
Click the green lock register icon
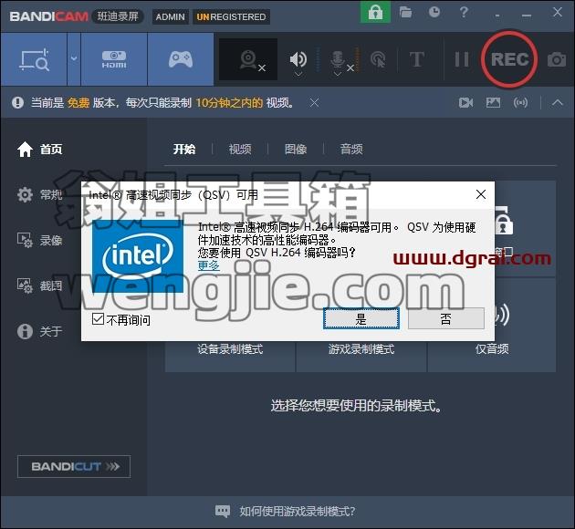point(375,13)
